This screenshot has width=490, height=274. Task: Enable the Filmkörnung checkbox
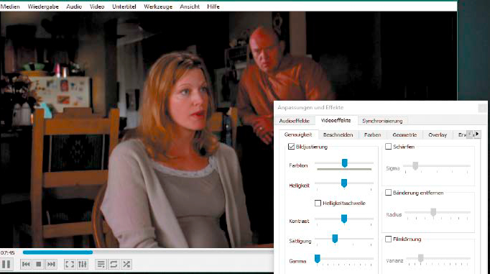coord(389,239)
